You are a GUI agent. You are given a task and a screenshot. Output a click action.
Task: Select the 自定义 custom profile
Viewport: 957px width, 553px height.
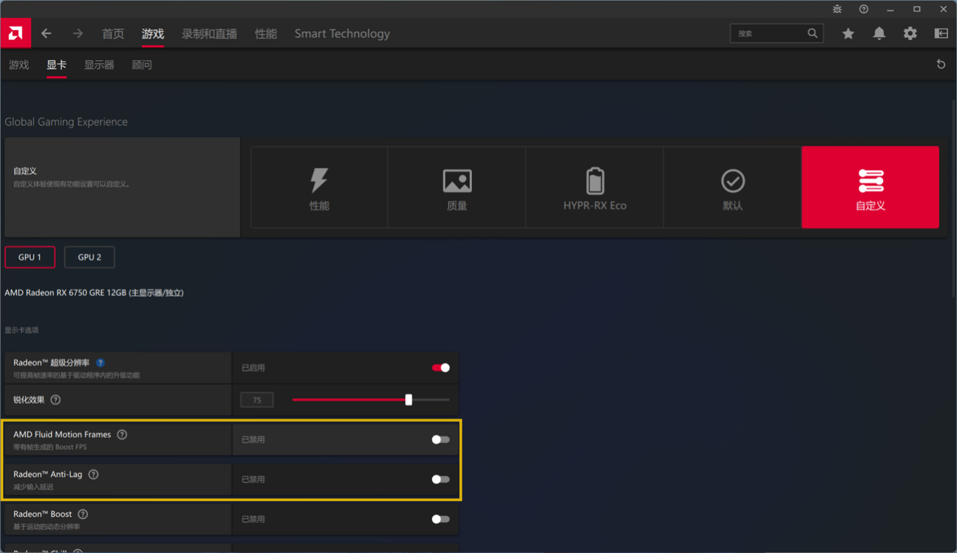[870, 187]
